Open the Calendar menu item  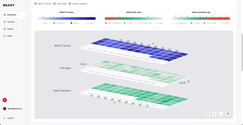(14, 22)
